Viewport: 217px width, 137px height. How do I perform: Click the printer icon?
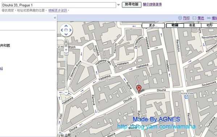tap(180, 18)
